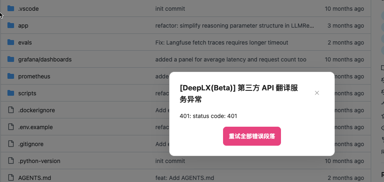The width and height of the screenshot is (384, 182).
Task: Open the .vscode folder
Action: (29, 9)
